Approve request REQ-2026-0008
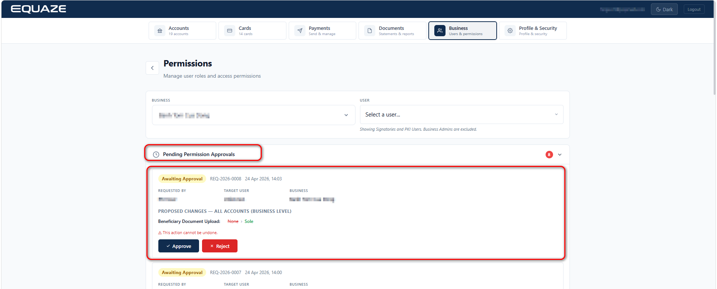The image size is (717, 289). pos(179,246)
